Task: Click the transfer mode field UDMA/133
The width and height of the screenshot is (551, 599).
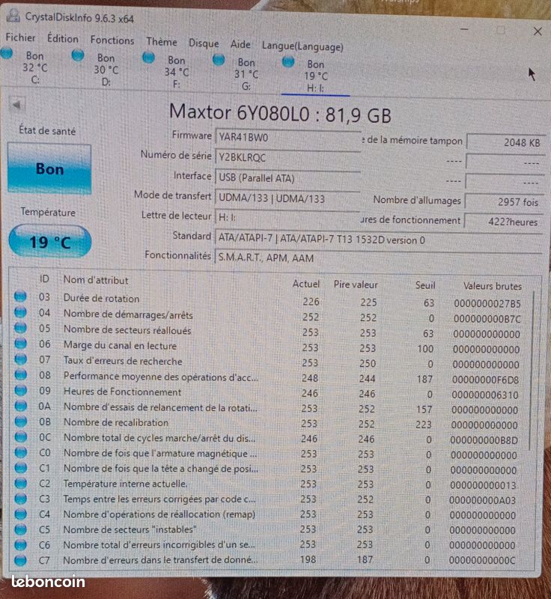Action: tap(288, 198)
